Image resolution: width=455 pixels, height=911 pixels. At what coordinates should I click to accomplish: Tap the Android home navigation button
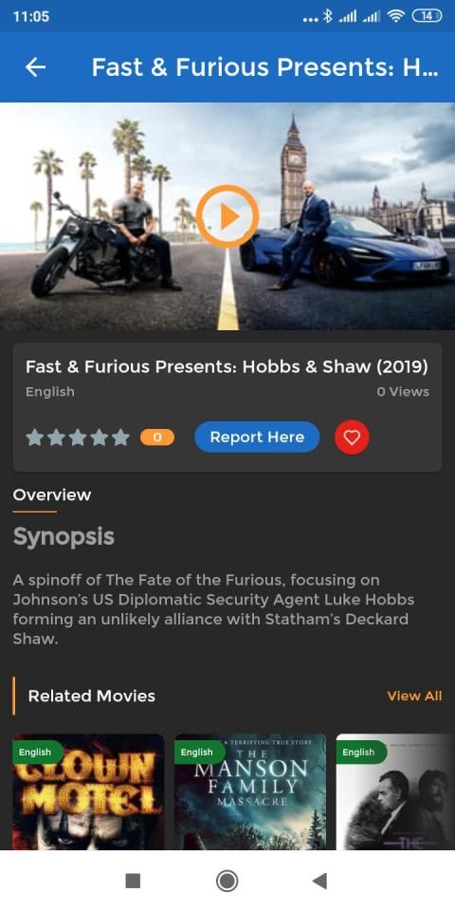[x=227, y=881]
